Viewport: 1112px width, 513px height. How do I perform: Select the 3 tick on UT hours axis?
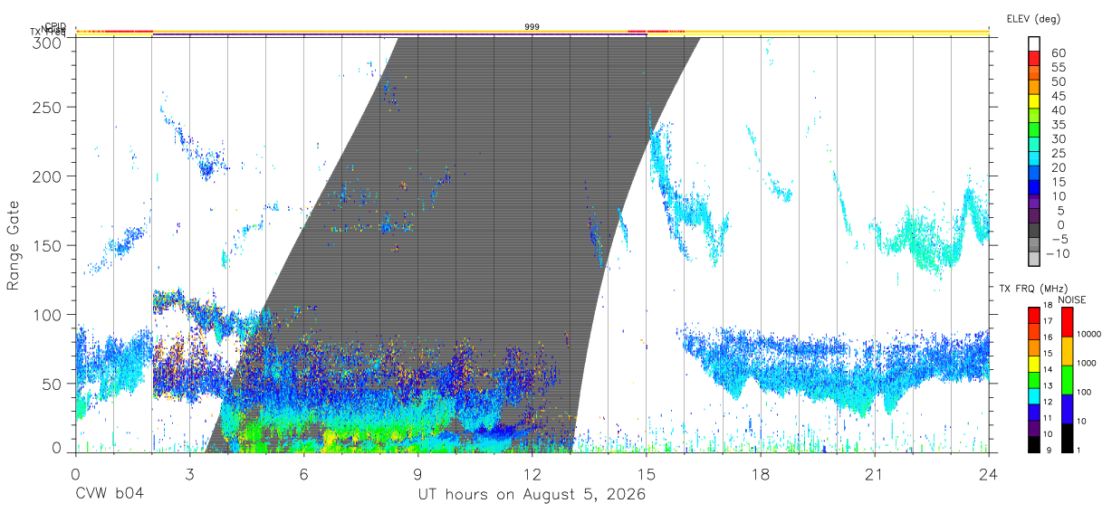point(189,473)
